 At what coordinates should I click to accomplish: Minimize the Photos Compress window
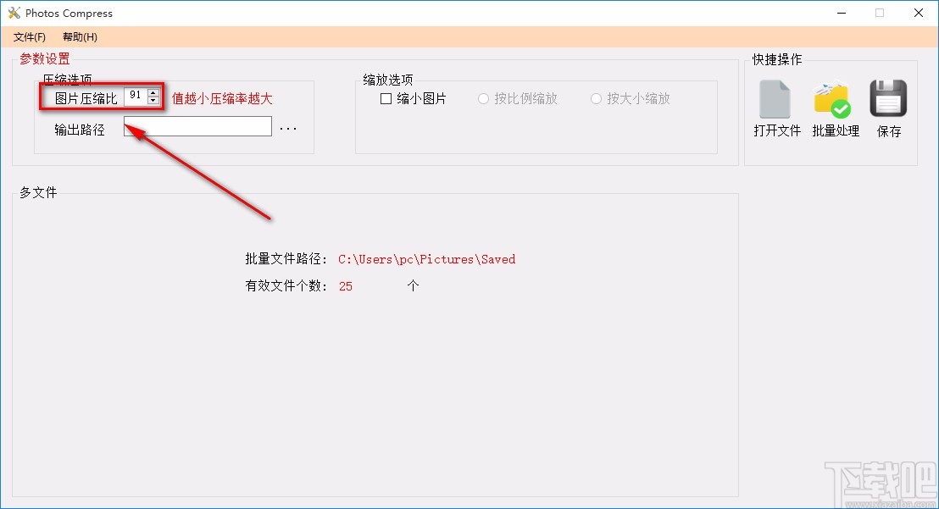(x=841, y=13)
